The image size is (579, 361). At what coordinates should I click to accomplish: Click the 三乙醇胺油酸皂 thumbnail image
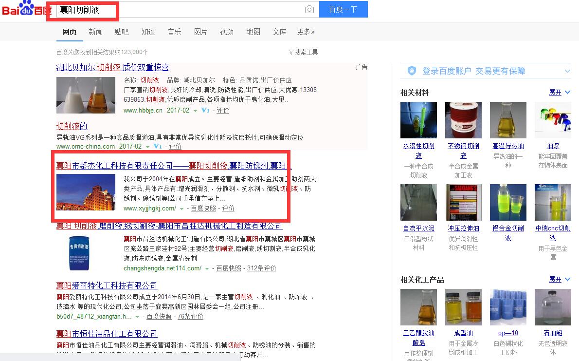[419, 307]
